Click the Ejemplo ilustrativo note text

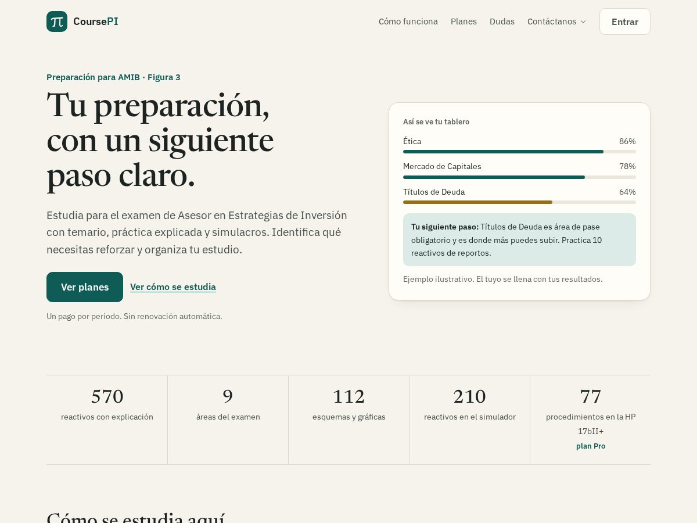click(x=503, y=279)
